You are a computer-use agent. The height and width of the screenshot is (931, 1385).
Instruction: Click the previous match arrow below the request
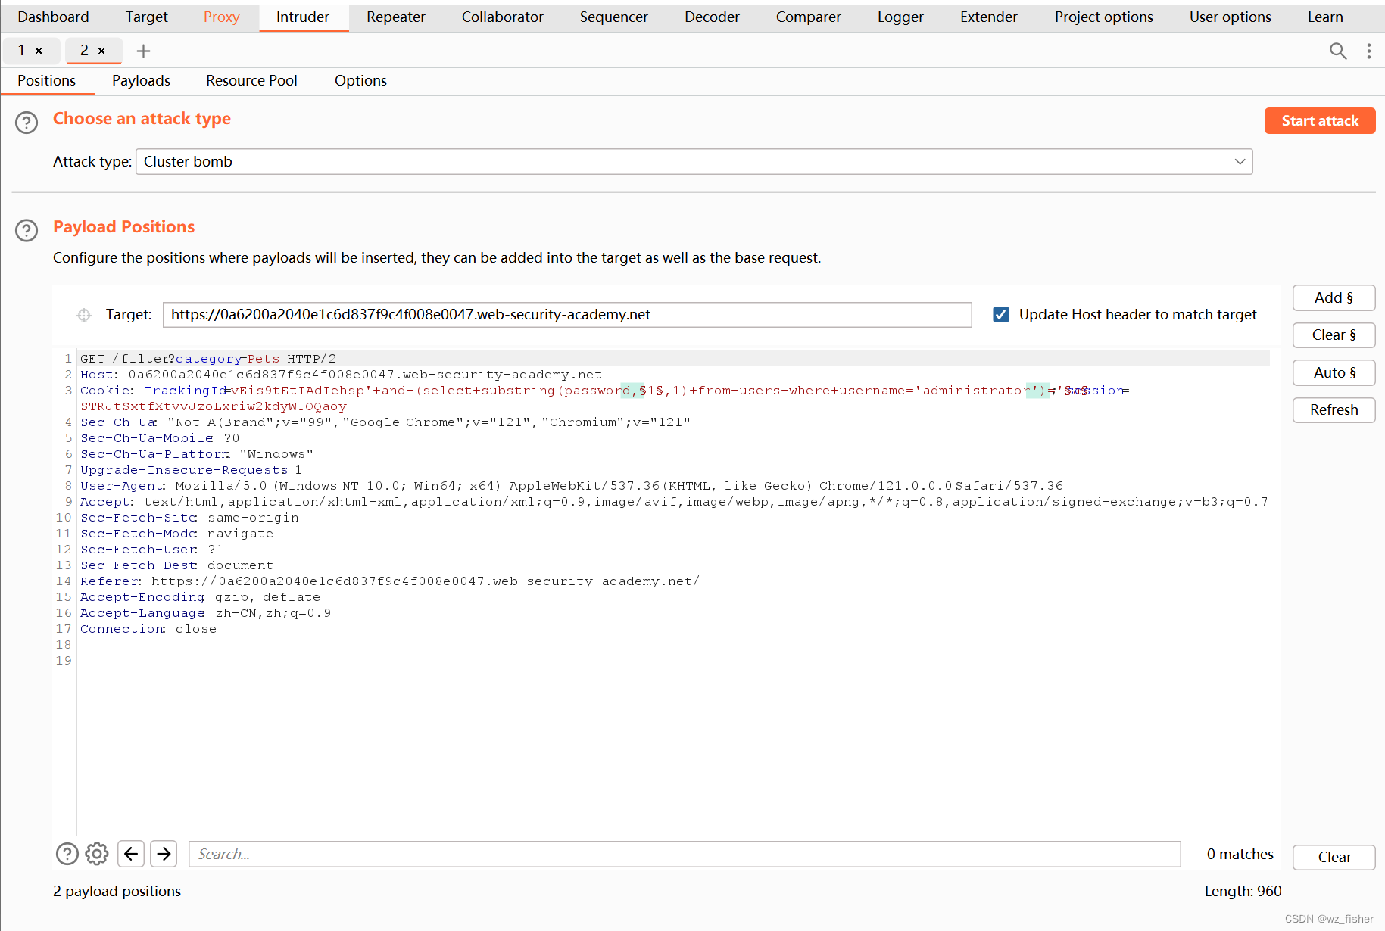[x=130, y=854]
